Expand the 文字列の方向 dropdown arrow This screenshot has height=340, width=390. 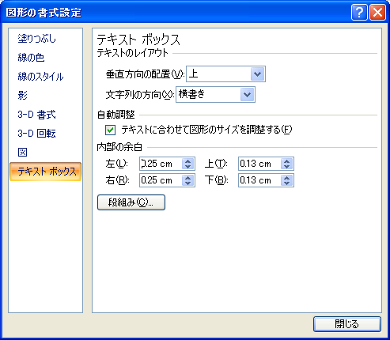tap(247, 95)
